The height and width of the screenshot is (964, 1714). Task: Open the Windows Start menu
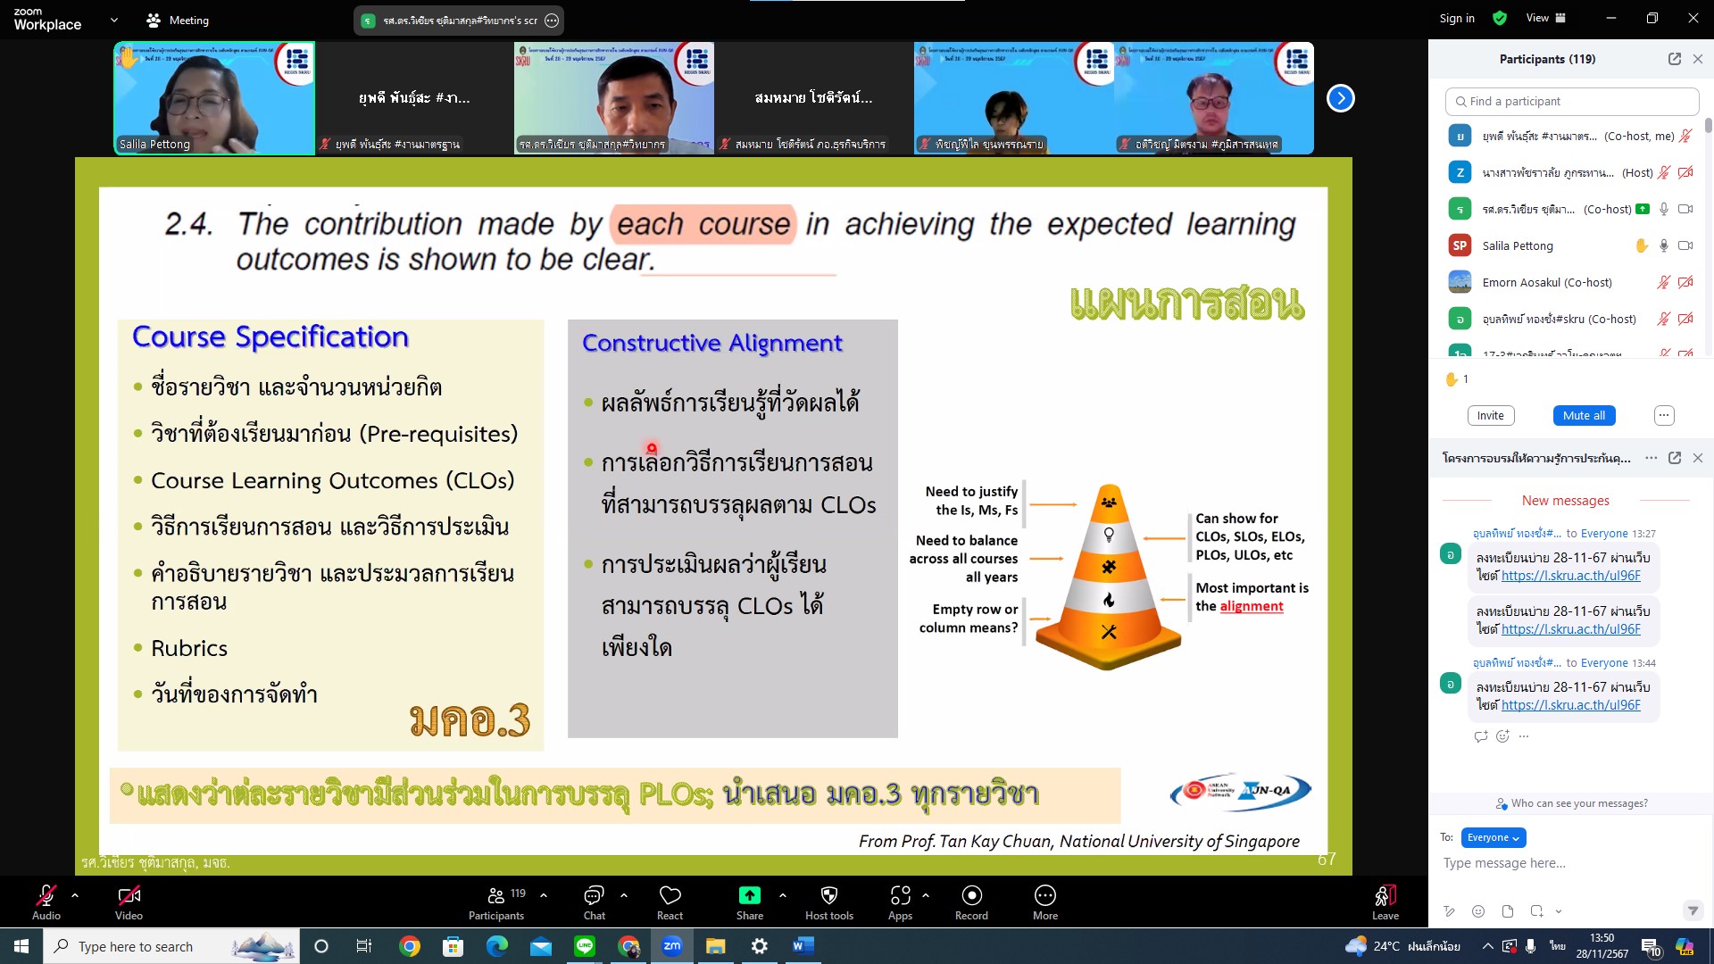click(x=21, y=946)
